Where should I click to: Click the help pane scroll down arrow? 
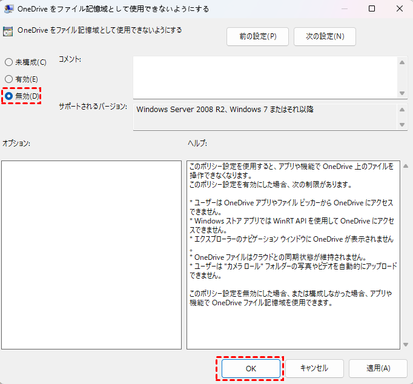click(406, 345)
